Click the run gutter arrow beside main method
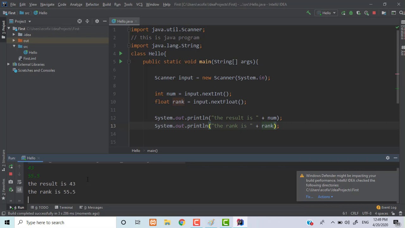405x228 pixels. click(x=121, y=62)
